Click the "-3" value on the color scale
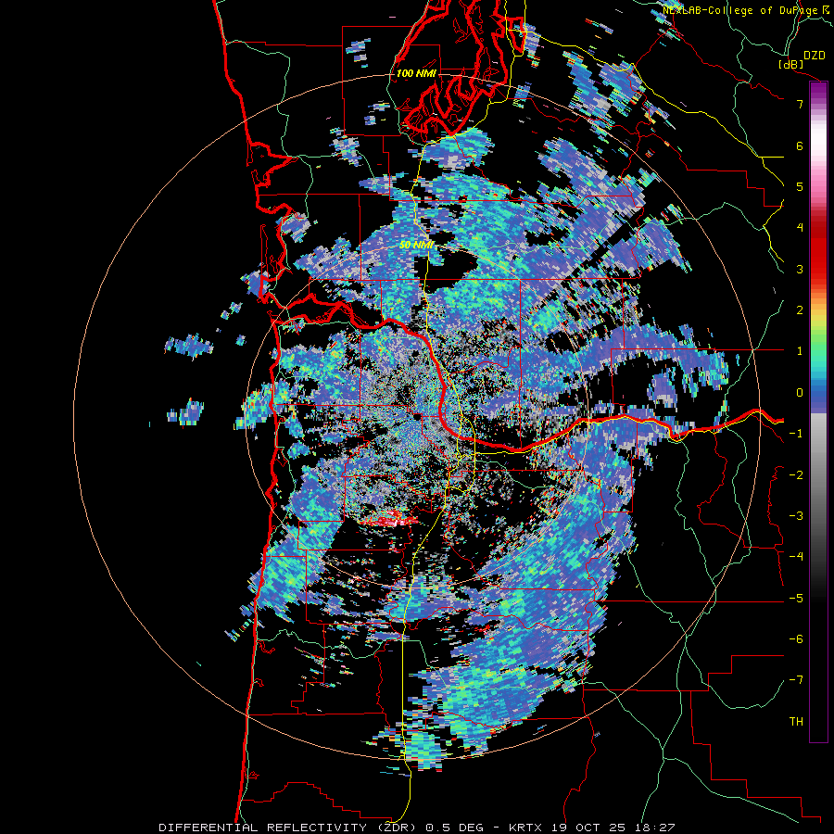The height and width of the screenshot is (834, 834). coord(796,516)
